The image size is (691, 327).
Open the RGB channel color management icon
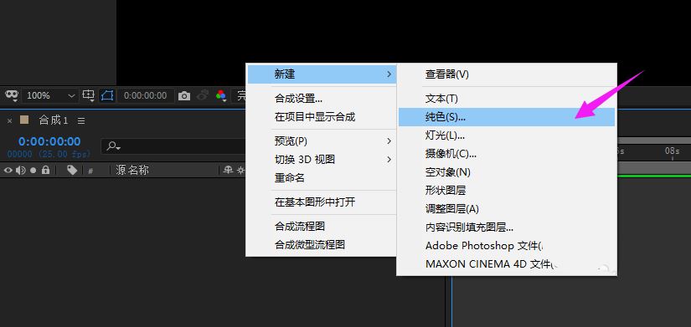[x=221, y=95]
